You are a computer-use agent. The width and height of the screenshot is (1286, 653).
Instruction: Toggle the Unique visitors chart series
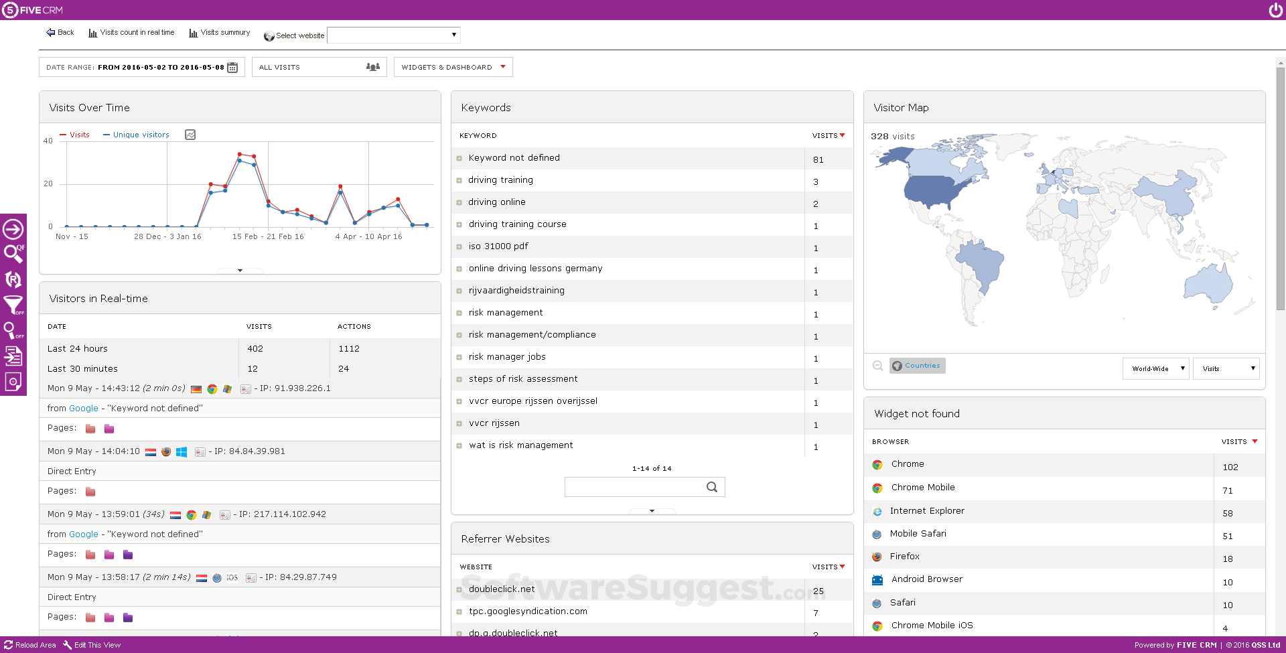[136, 135]
